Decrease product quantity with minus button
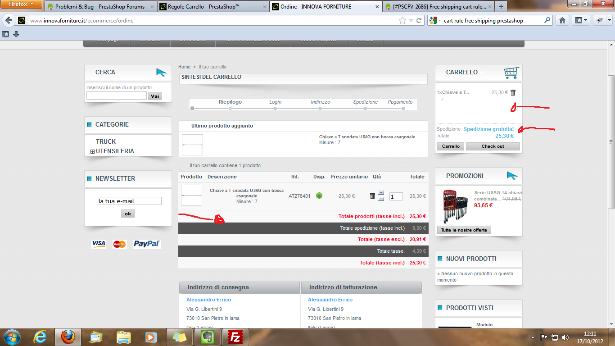The width and height of the screenshot is (615, 346). (381, 199)
